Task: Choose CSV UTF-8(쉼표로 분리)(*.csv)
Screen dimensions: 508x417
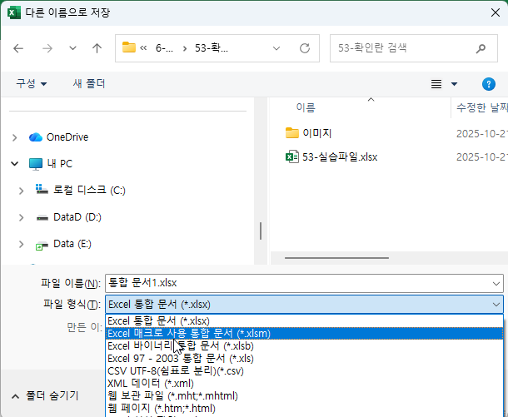Action: pyautogui.click(x=304, y=371)
